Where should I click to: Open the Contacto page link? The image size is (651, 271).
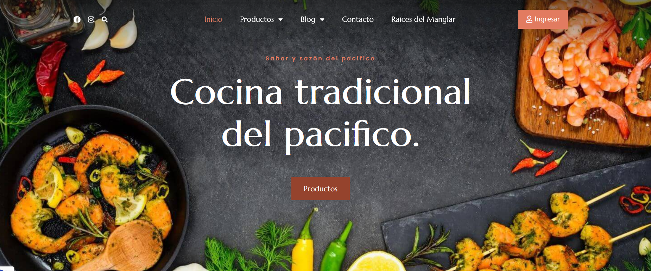pyautogui.click(x=358, y=19)
